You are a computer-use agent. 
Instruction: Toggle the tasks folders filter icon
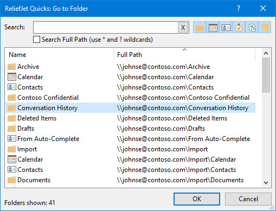tap(239, 28)
